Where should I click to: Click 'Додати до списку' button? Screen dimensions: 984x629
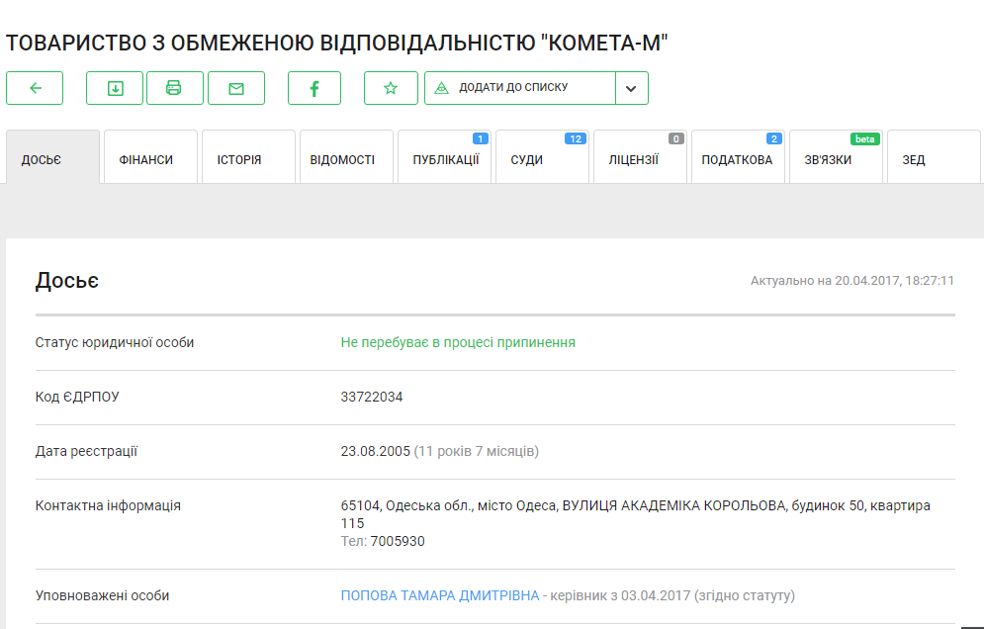[519, 88]
